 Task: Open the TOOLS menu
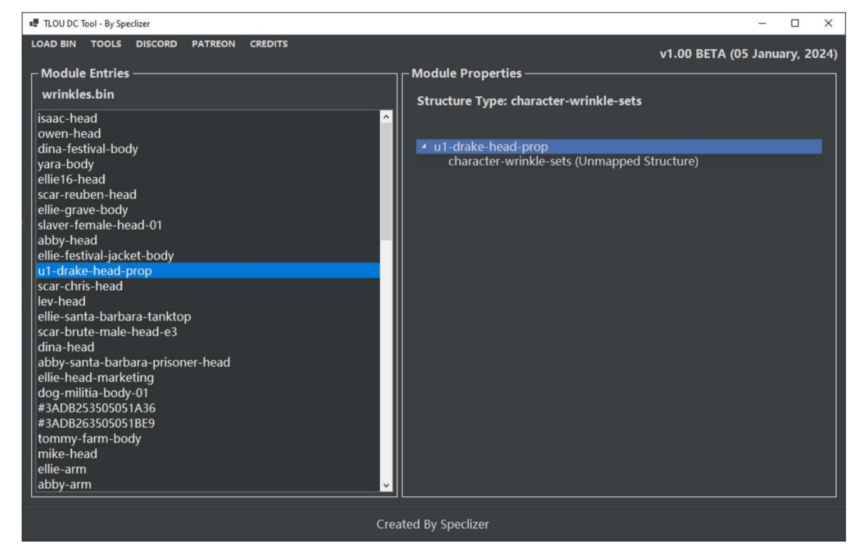tap(106, 44)
